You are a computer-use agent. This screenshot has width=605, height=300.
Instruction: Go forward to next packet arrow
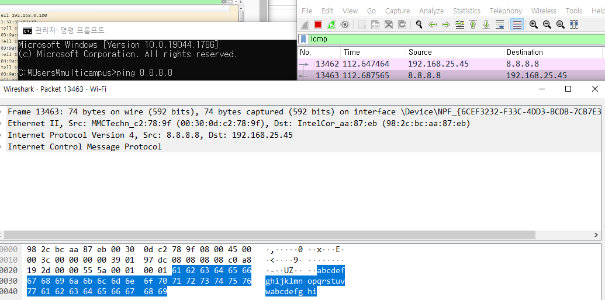[445, 25]
